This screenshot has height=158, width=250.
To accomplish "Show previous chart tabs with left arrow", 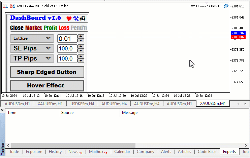I will (238, 104).
